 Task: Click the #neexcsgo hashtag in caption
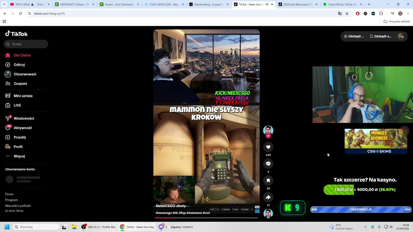(x=164, y=213)
